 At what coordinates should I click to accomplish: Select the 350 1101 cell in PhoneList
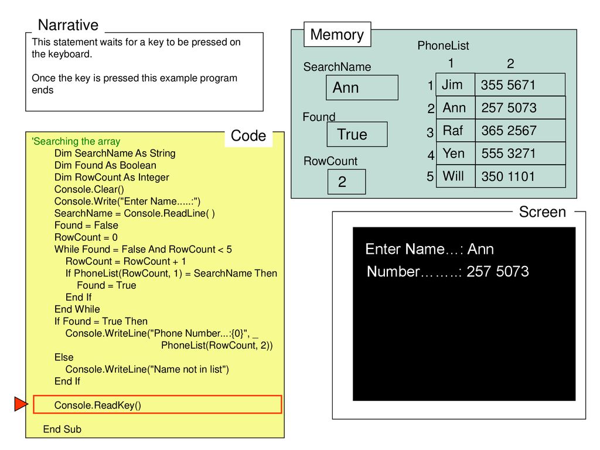[520, 176]
